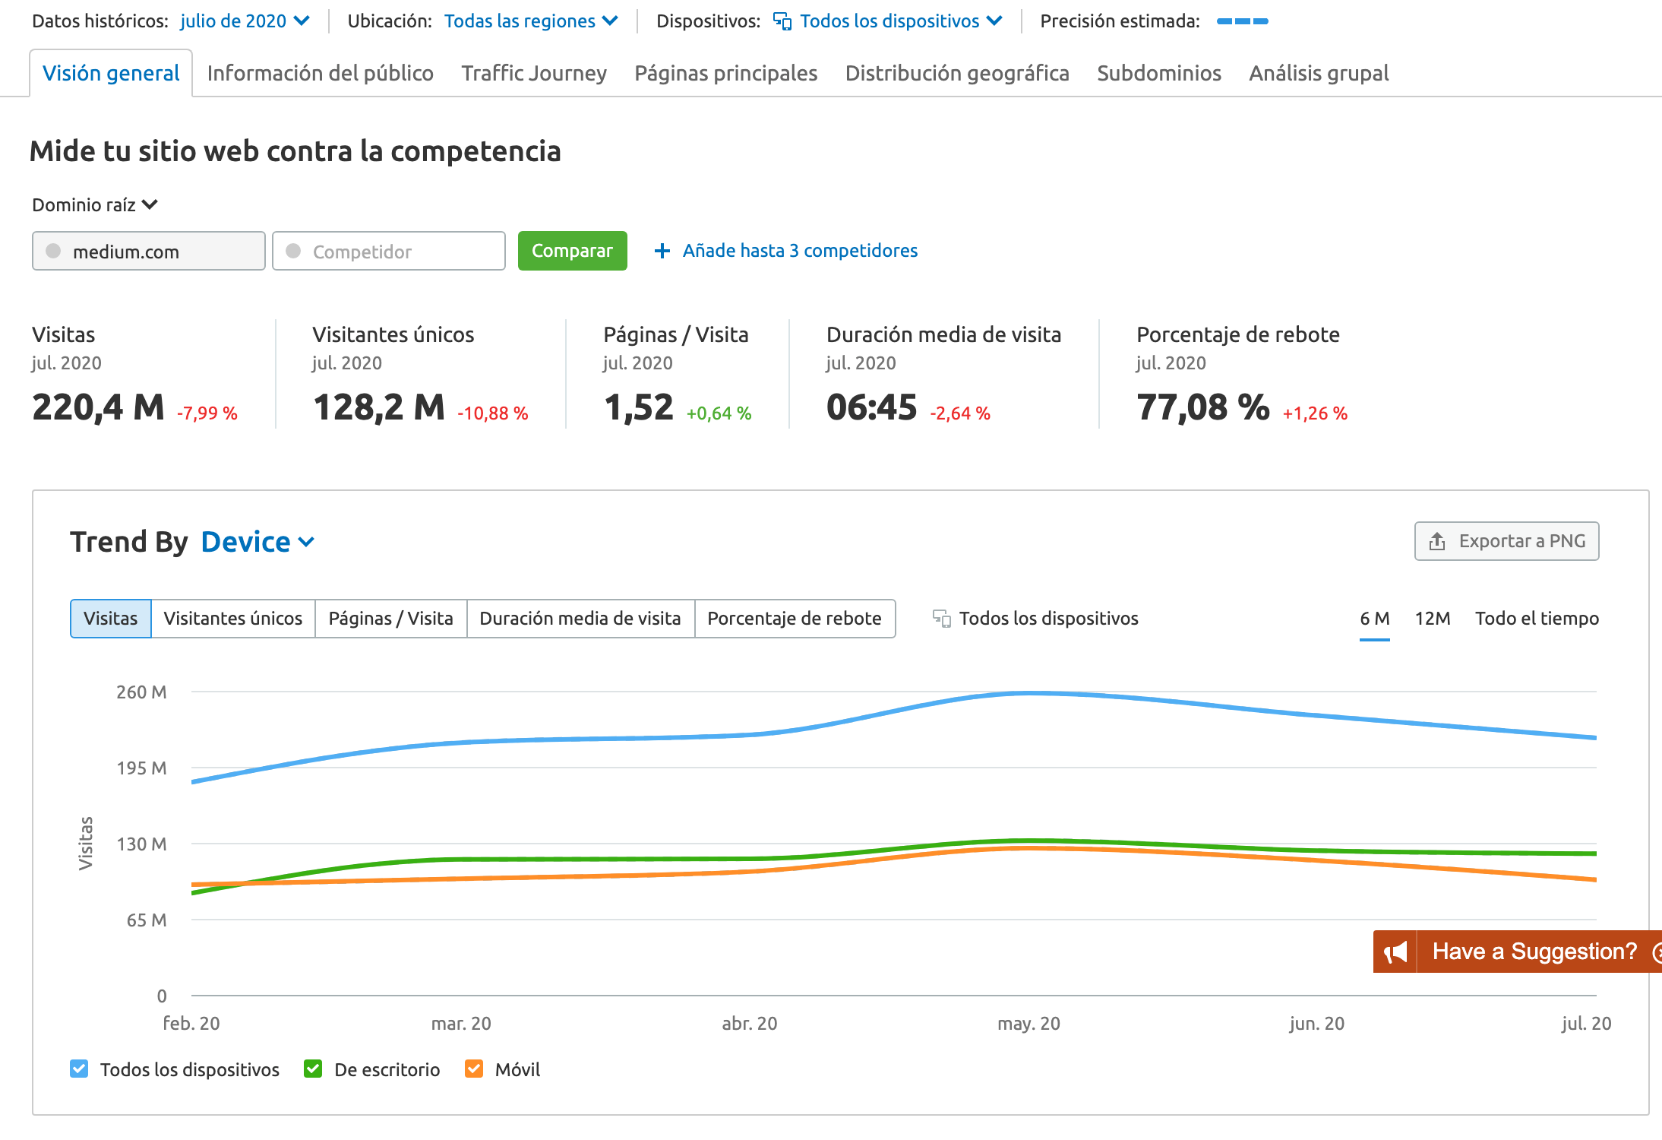This screenshot has height=1140, width=1662.
Task: Click the -2,64 % change indicator
Action: coord(960,413)
